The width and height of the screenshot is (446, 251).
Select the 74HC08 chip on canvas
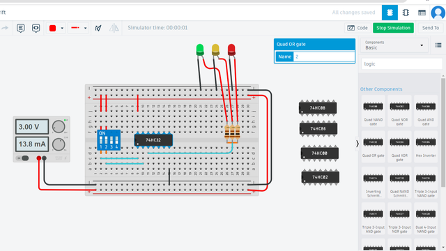point(318,108)
